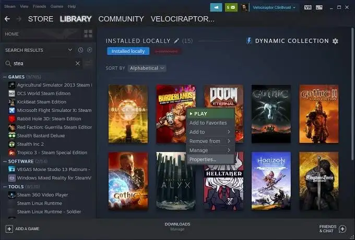355x240 pixels.
Task: Go to the STORE tab
Action: tap(41, 19)
